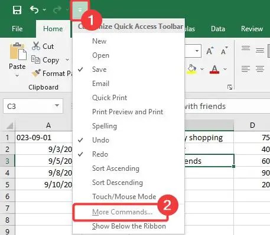Click the Save icon in Quick Access Toolbar
Viewport: 270px width, 235px height.
17,10
